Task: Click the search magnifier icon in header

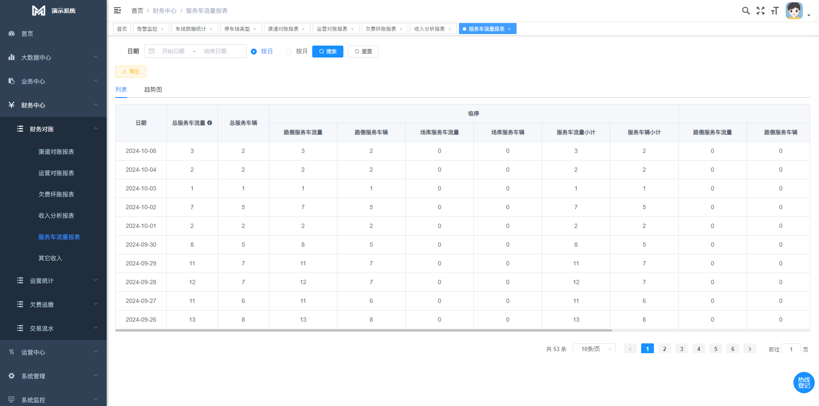Action: 746,11
